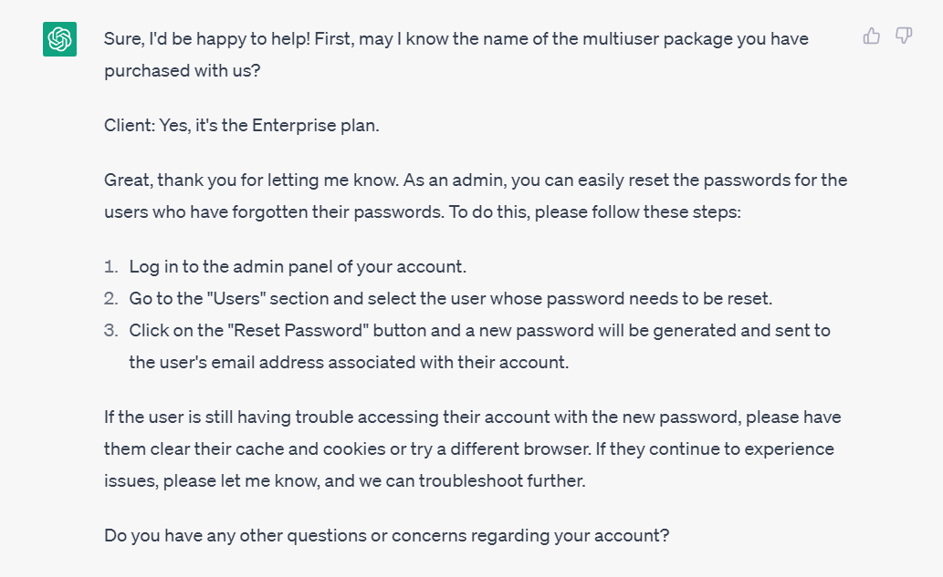Screen dimensions: 943x577
Task: Click the line mentioning 'cache and cookies'
Action: (469, 449)
